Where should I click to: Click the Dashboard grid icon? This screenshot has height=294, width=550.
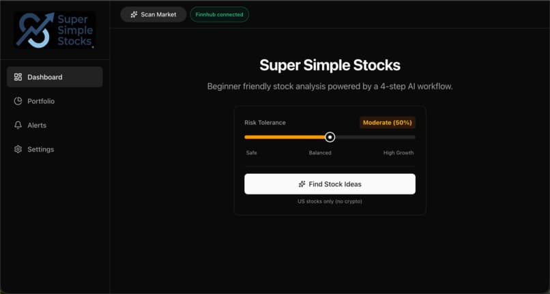click(x=18, y=77)
